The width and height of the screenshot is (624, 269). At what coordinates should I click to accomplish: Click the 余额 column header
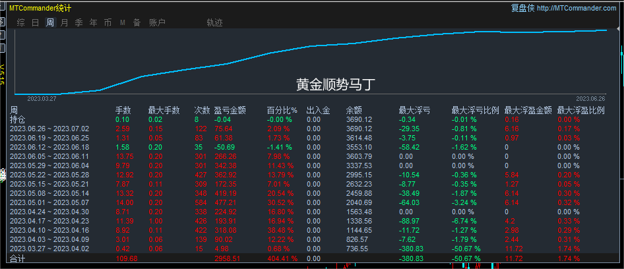(354, 110)
